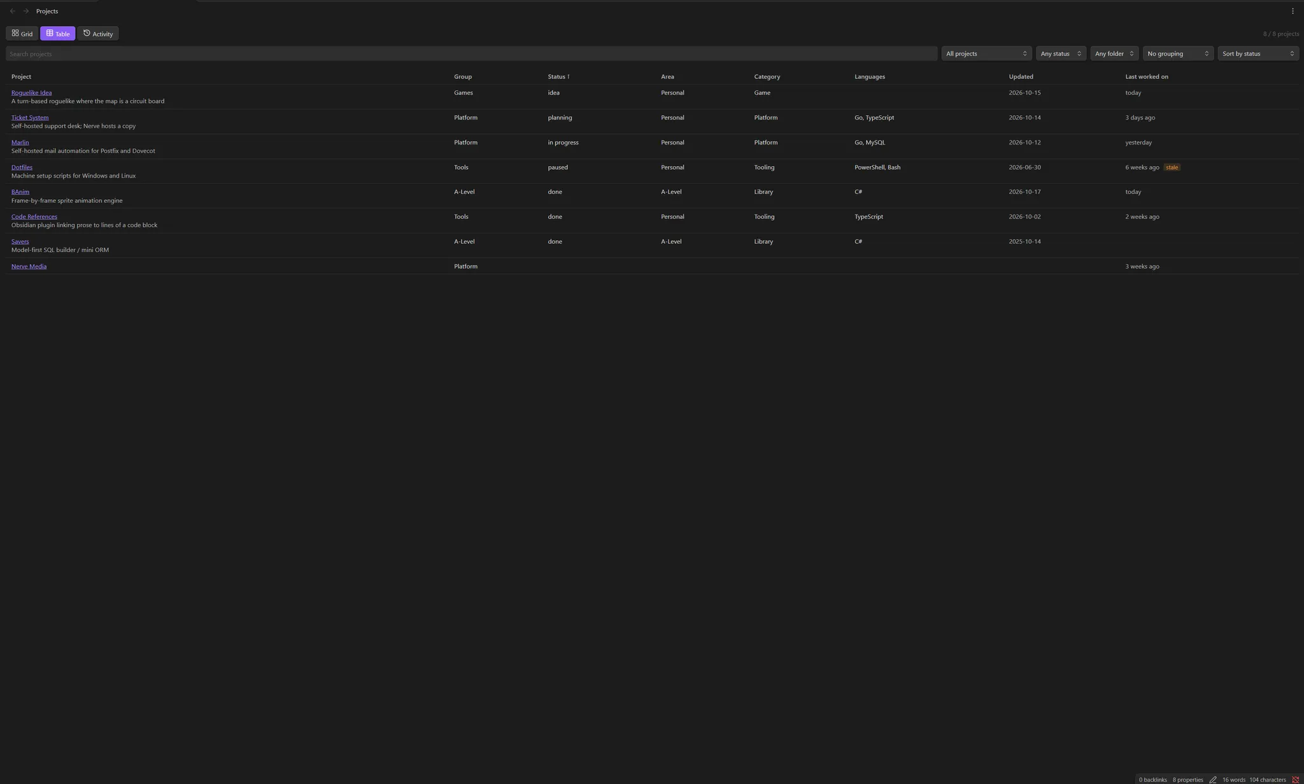Open the Sort by status dropdown
Image resolution: width=1304 pixels, height=784 pixels.
pos(1258,54)
